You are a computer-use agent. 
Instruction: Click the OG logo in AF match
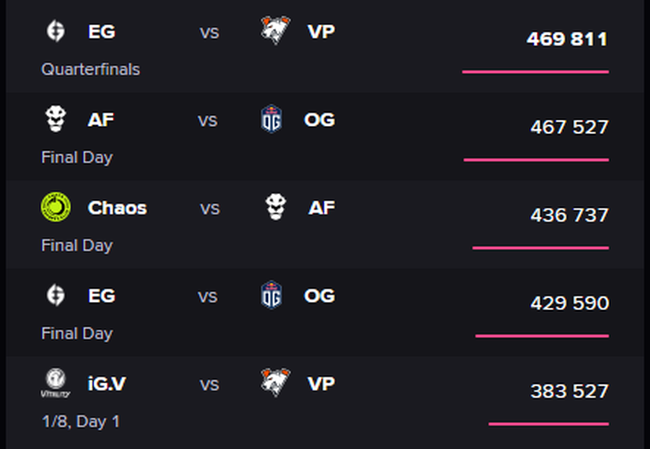point(271,119)
